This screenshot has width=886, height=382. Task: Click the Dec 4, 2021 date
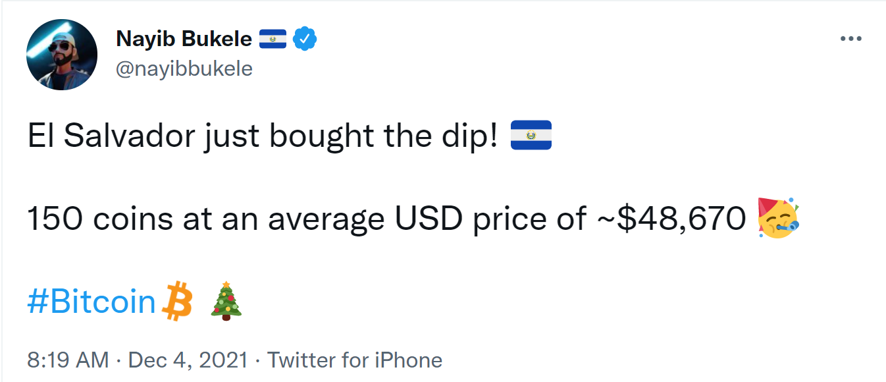188,360
